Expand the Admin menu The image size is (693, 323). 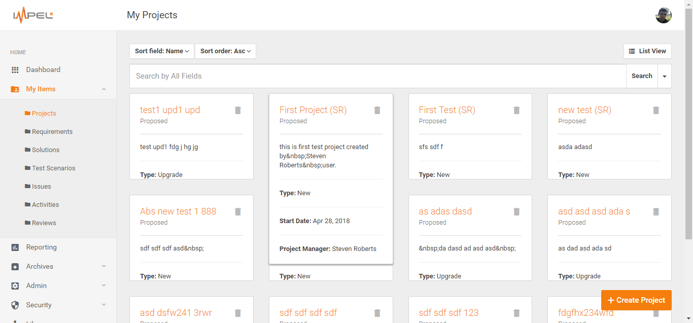point(104,286)
